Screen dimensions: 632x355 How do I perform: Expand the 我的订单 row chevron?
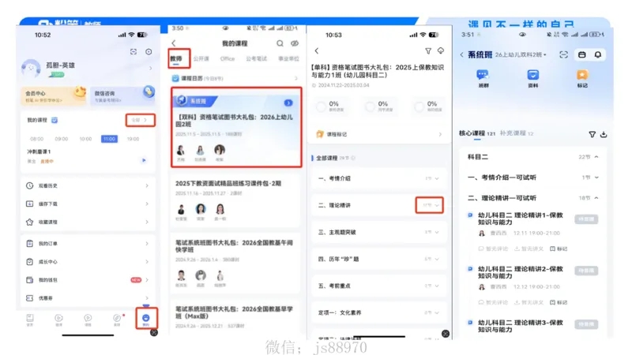(x=147, y=244)
